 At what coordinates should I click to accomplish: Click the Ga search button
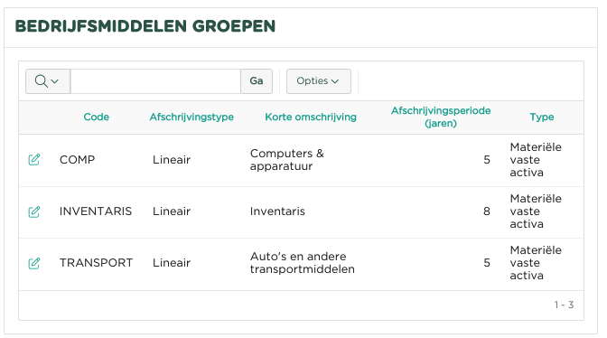coord(257,81)
